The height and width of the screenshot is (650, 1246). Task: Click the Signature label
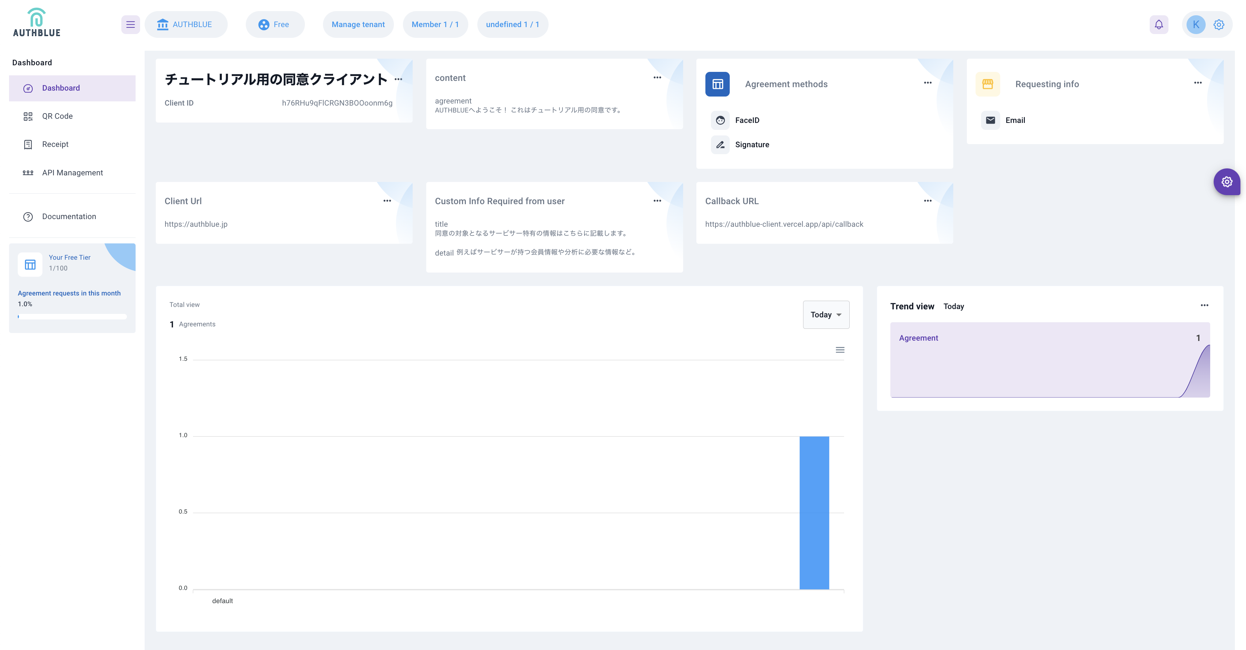pos(752,144)
